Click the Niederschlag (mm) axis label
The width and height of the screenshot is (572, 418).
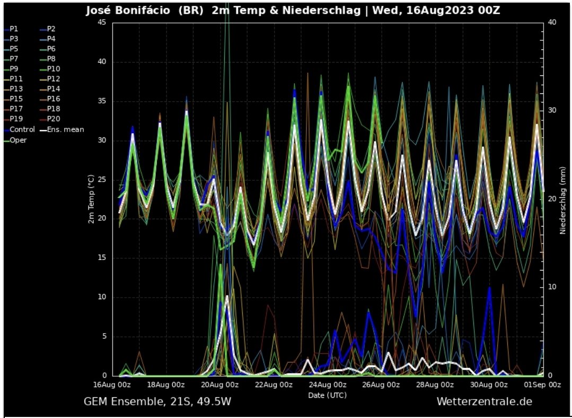562,201
